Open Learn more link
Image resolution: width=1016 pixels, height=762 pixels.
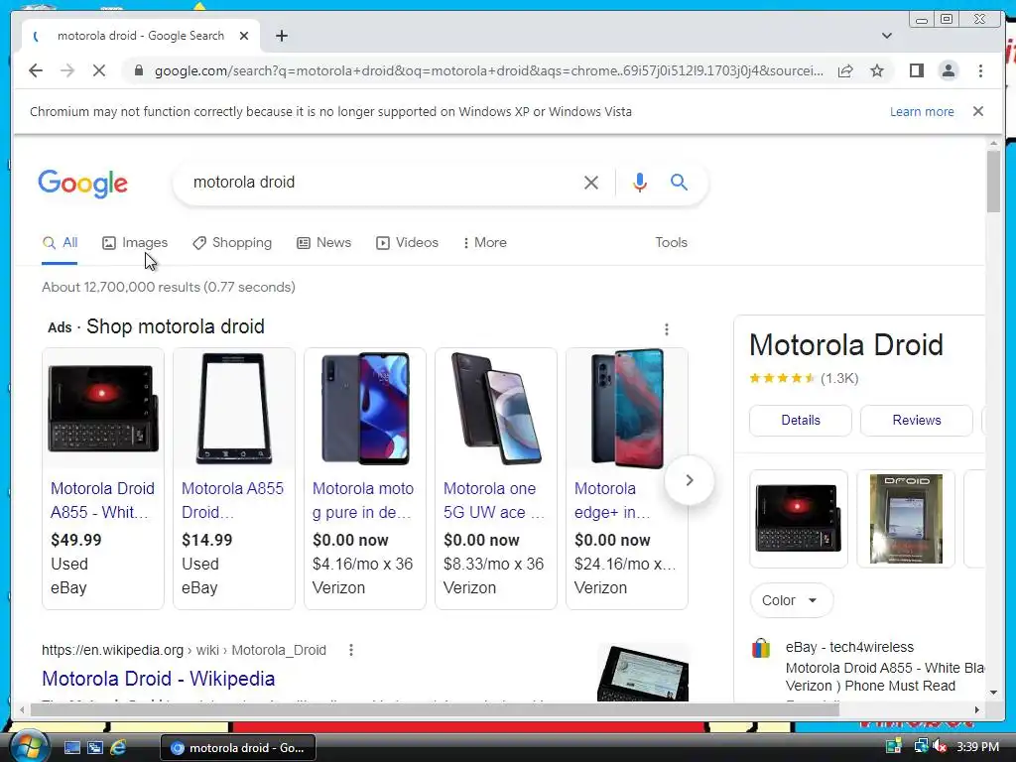click(922, 111)
